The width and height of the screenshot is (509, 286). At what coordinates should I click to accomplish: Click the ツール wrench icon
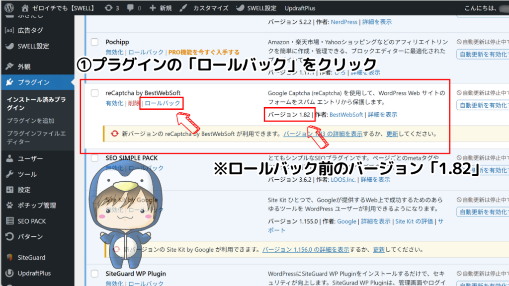pos(10,174)
